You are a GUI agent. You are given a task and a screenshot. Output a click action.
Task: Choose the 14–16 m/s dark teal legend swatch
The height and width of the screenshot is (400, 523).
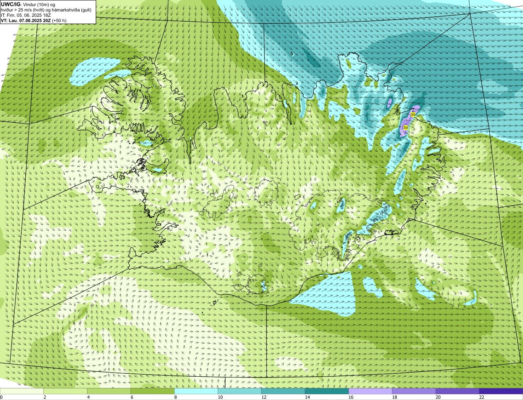pyautogui.click(x=327, y=391)
